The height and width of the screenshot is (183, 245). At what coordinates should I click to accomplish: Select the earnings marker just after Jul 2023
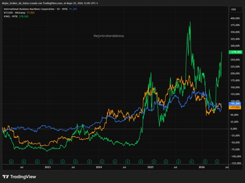(x=75, y=161)
